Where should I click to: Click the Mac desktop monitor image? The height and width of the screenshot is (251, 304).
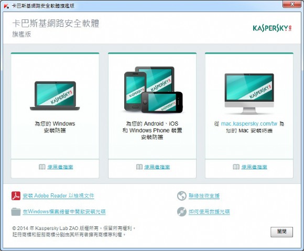[249, 93]
